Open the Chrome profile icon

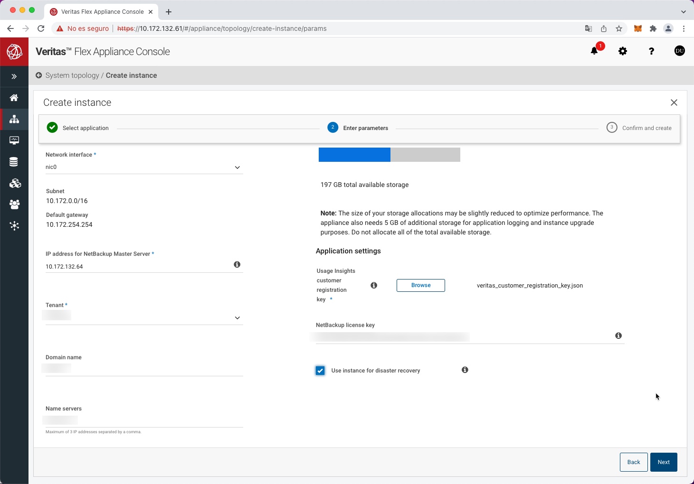tap(668, 28)
